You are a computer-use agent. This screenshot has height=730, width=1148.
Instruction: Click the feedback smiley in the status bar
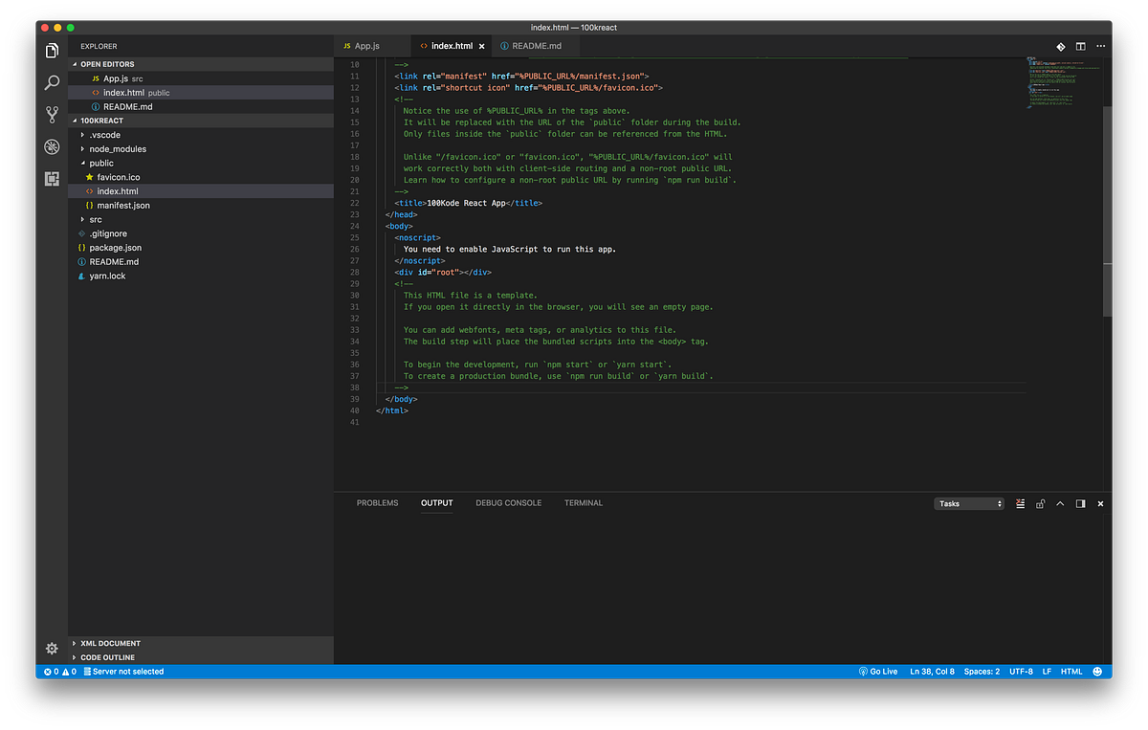point(1097,671)
